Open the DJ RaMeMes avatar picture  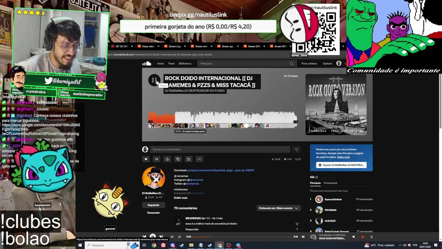(153, 178)
